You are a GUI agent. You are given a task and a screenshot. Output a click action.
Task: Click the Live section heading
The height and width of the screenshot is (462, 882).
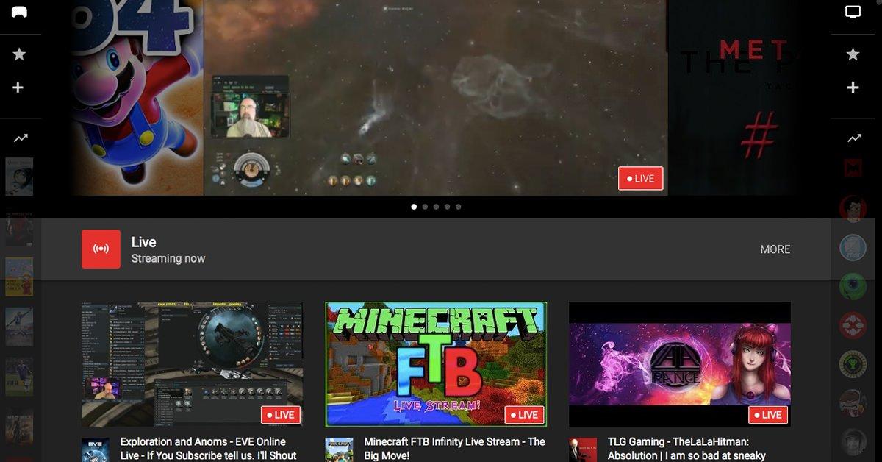click(x=144, y=242)
